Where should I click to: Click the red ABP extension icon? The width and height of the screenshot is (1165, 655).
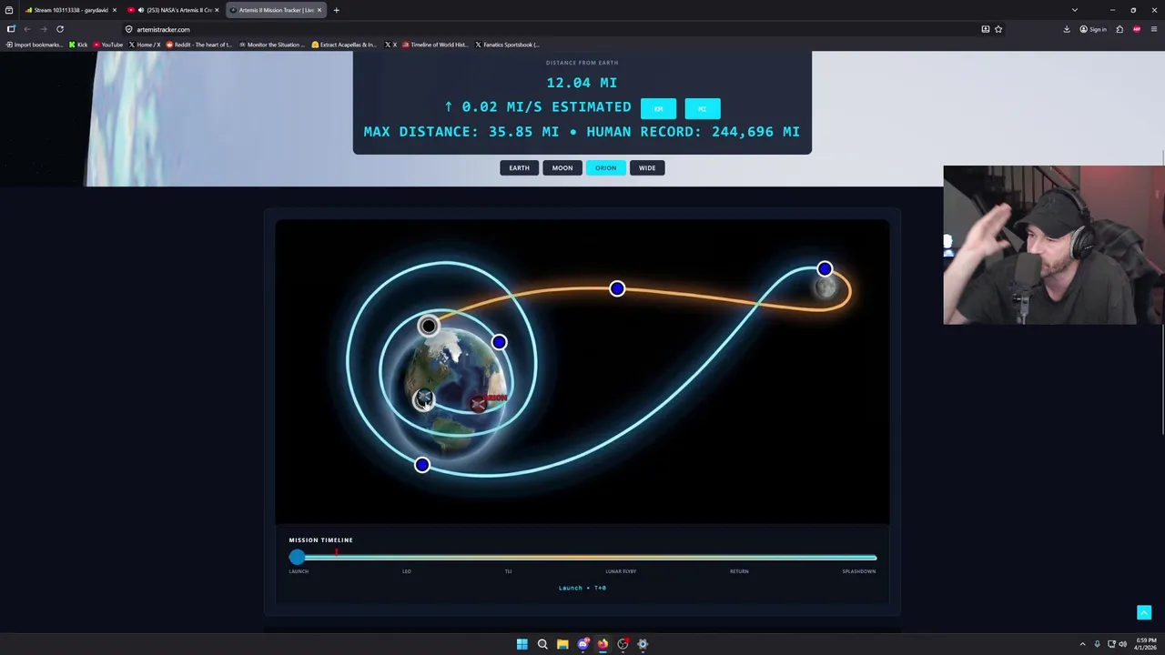tap(1137, 29)
